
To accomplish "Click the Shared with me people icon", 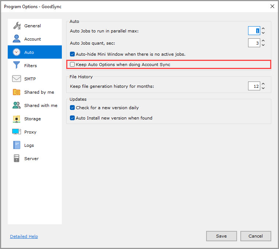I will (x=17, y=105).
